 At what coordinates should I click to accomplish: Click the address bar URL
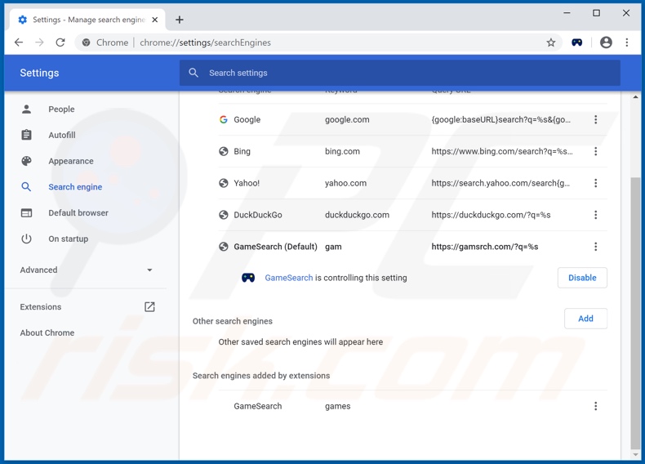(x=205, y=42)
